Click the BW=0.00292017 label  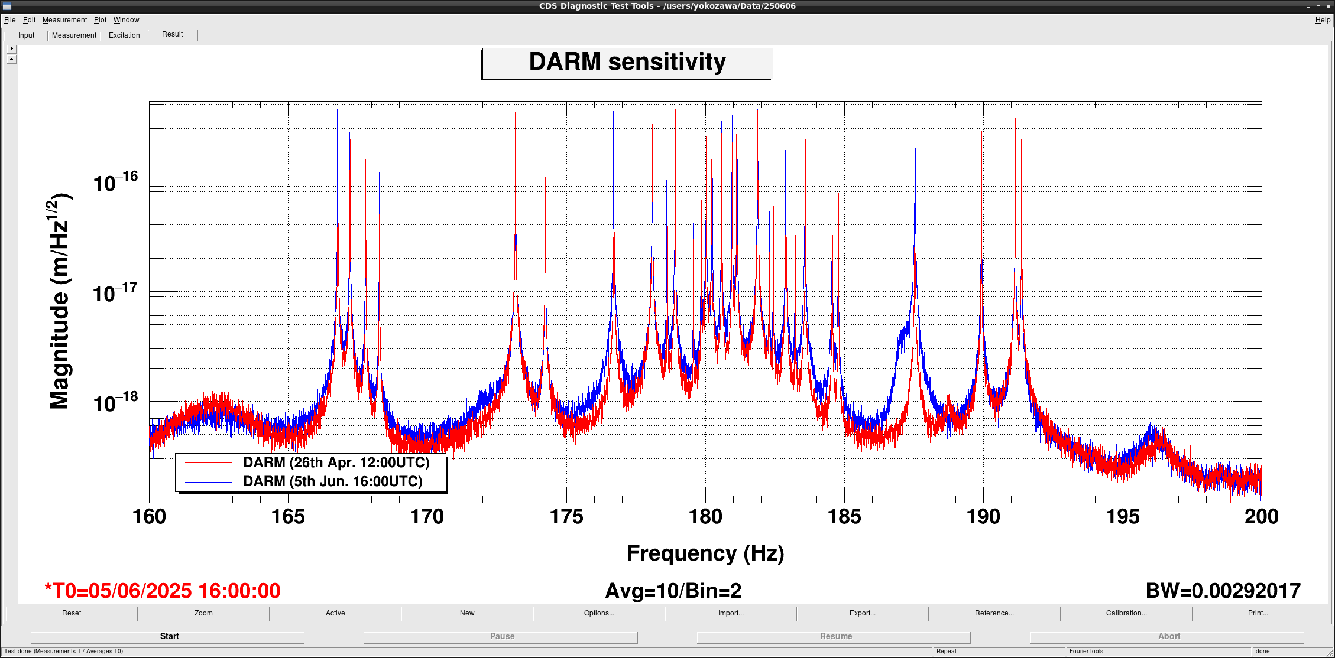[x=1223, y=591]
